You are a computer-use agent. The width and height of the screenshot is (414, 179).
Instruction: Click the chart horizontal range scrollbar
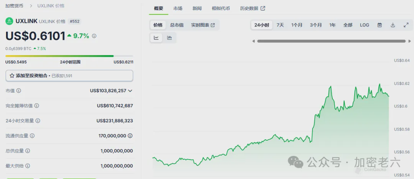[331, 41]
